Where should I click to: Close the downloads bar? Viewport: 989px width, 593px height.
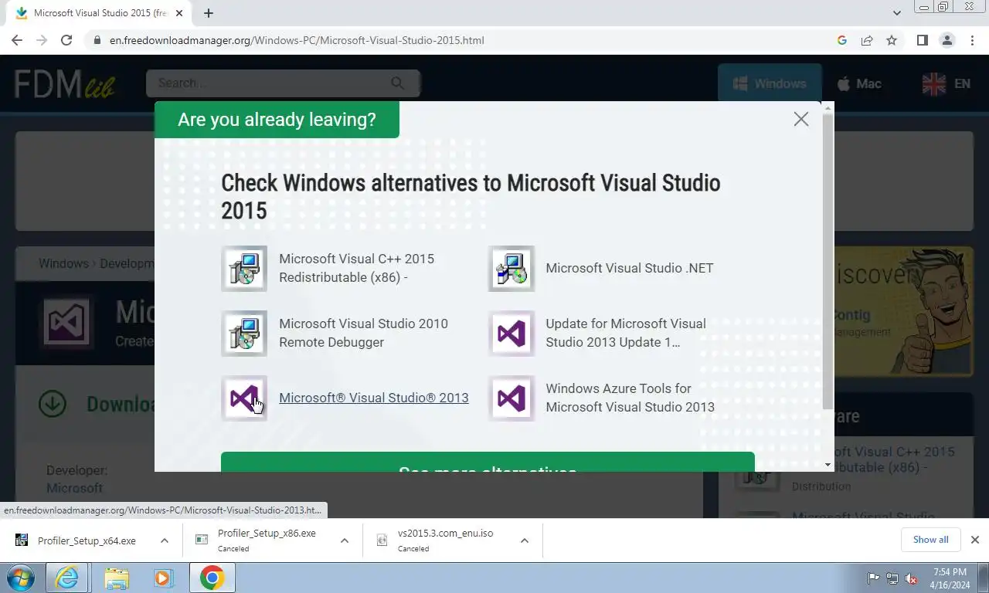(x=975, y=540)
